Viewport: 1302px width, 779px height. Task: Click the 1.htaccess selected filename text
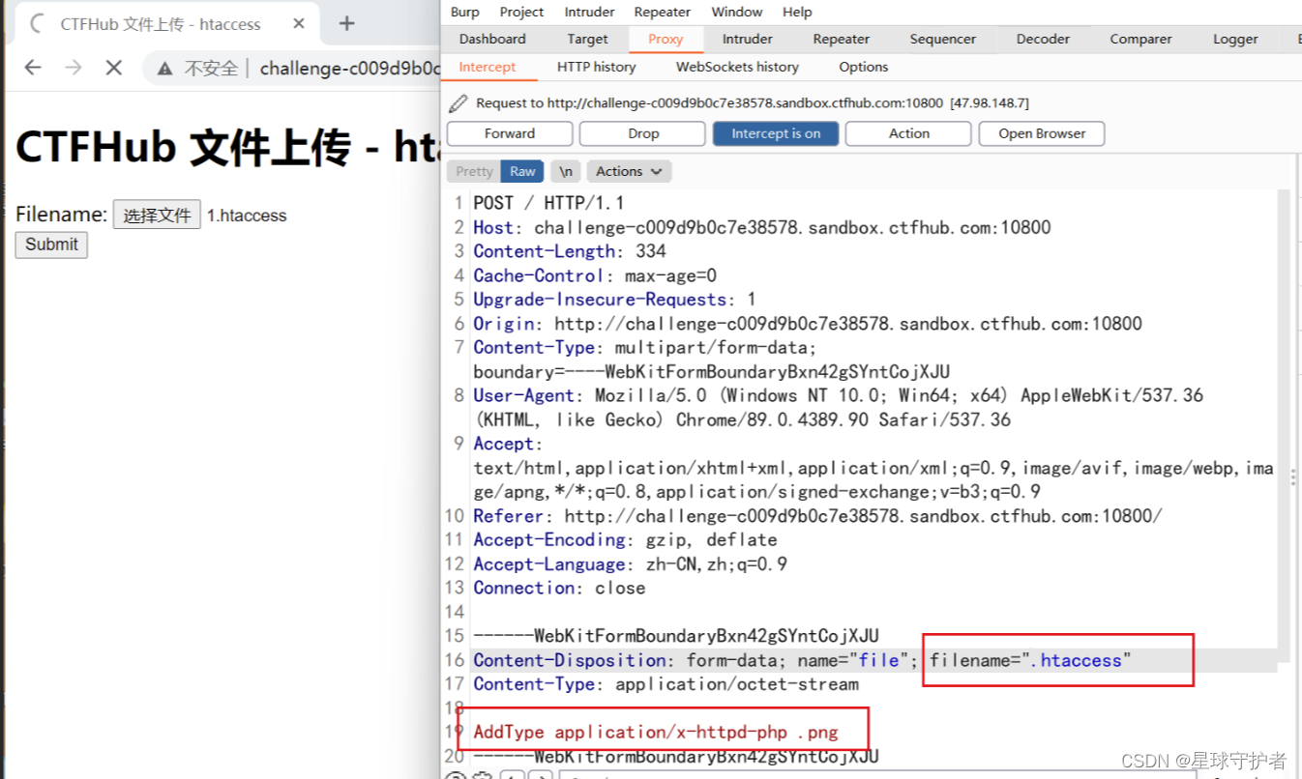(247, 216)
